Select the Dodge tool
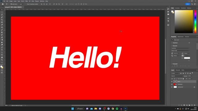This screenshot has width=198, height=111. coord(2,45)
